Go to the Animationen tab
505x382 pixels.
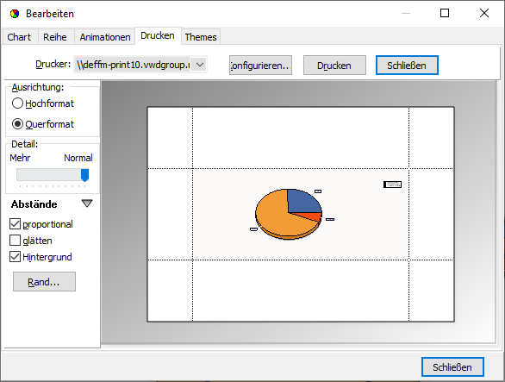[105, 37]
